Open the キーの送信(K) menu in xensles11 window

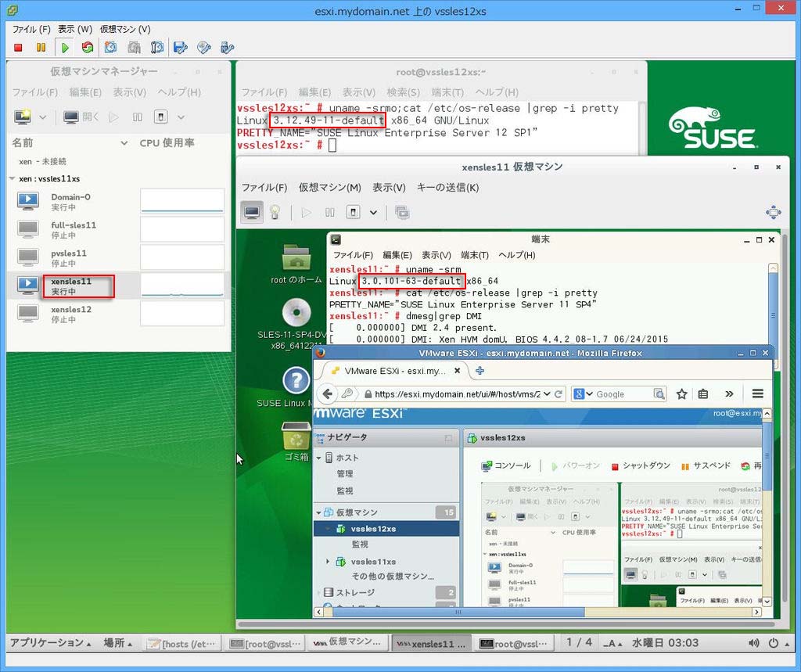tap(447, 188)
